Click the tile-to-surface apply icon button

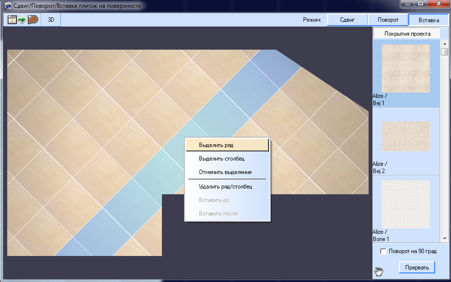[23, 20]
